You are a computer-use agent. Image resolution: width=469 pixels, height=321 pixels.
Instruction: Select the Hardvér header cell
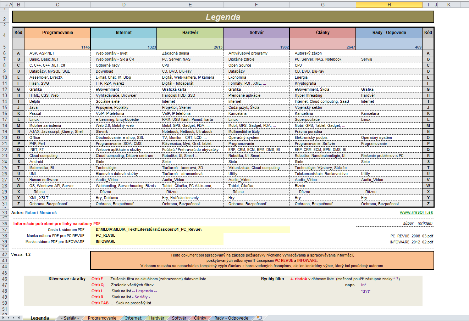pos(190,32)
